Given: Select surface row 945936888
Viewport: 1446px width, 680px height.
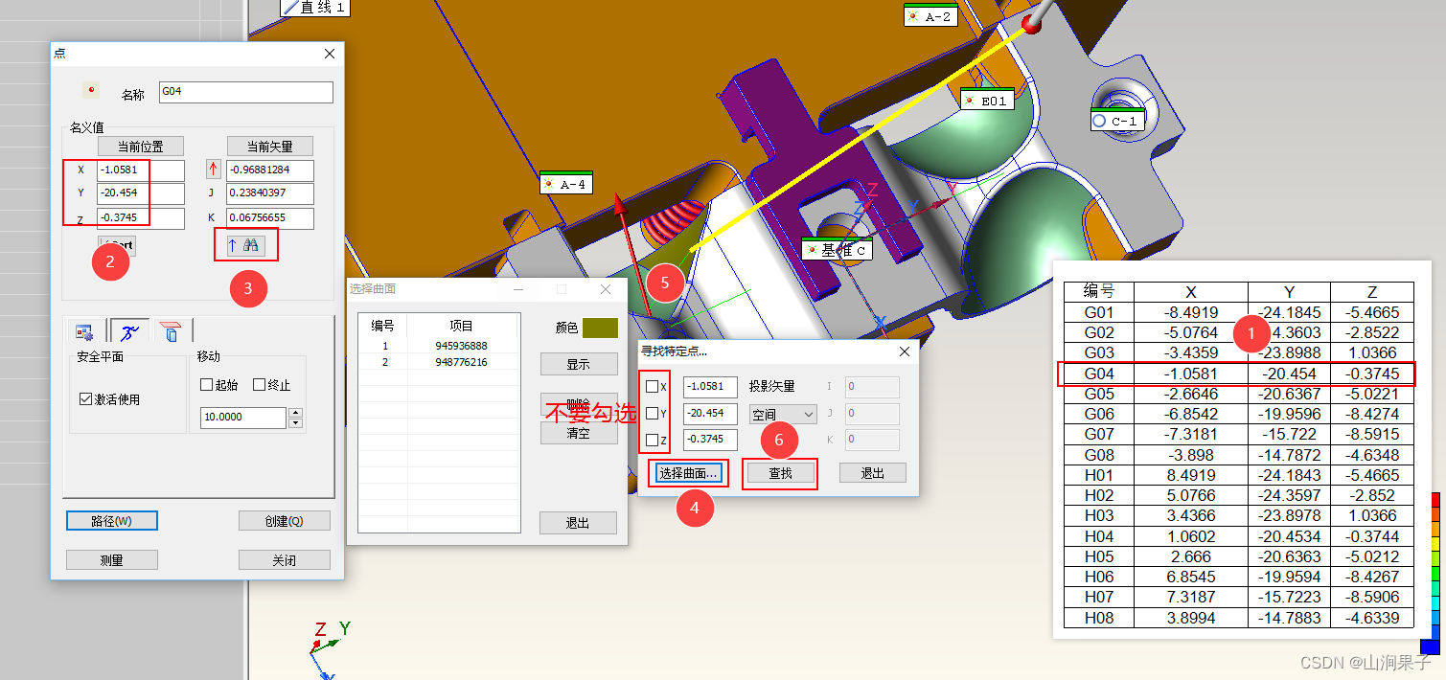Looking at the screenshot, I should (x=439, y=346).
